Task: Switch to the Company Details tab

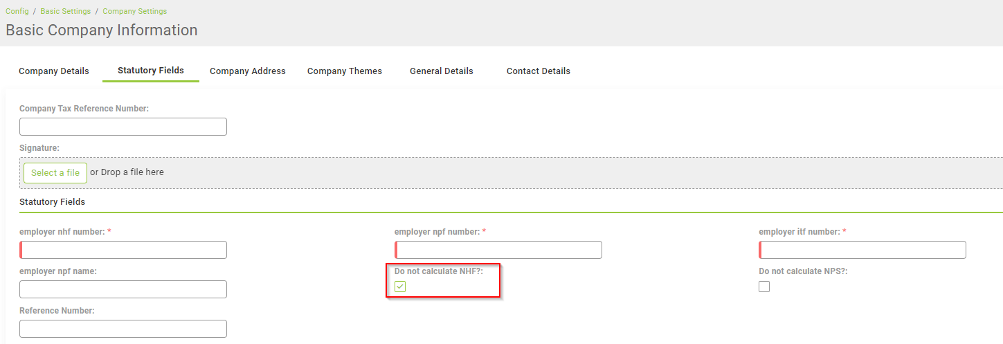Action: tap(54, 71)
